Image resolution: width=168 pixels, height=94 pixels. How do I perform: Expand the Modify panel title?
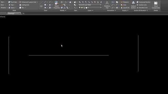pyautogui.click(x=63, y=10)
